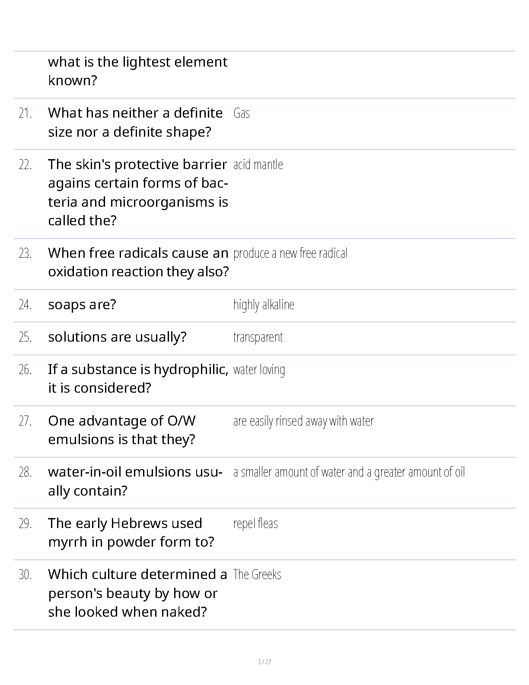
Task: Click the page indicator 3 / 27
Action: tap(264, 662)
